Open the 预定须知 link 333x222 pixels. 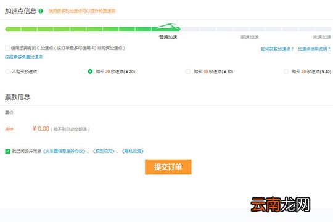pyautogui.click(x=104, y=151)
